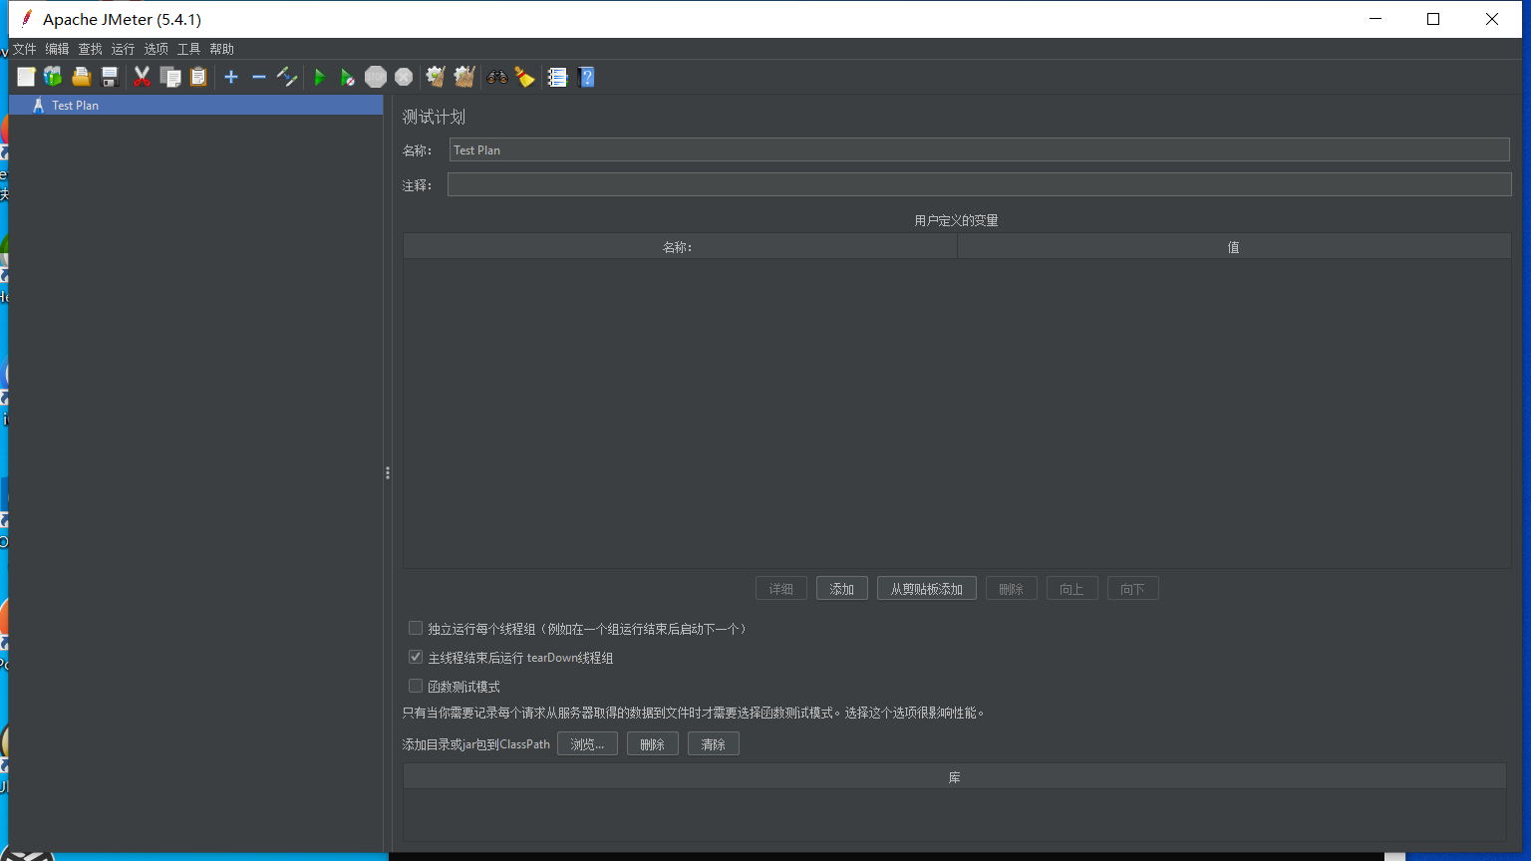1531x861 pixels.
Task: Click the Cut scissors icon
Action: 142,77
